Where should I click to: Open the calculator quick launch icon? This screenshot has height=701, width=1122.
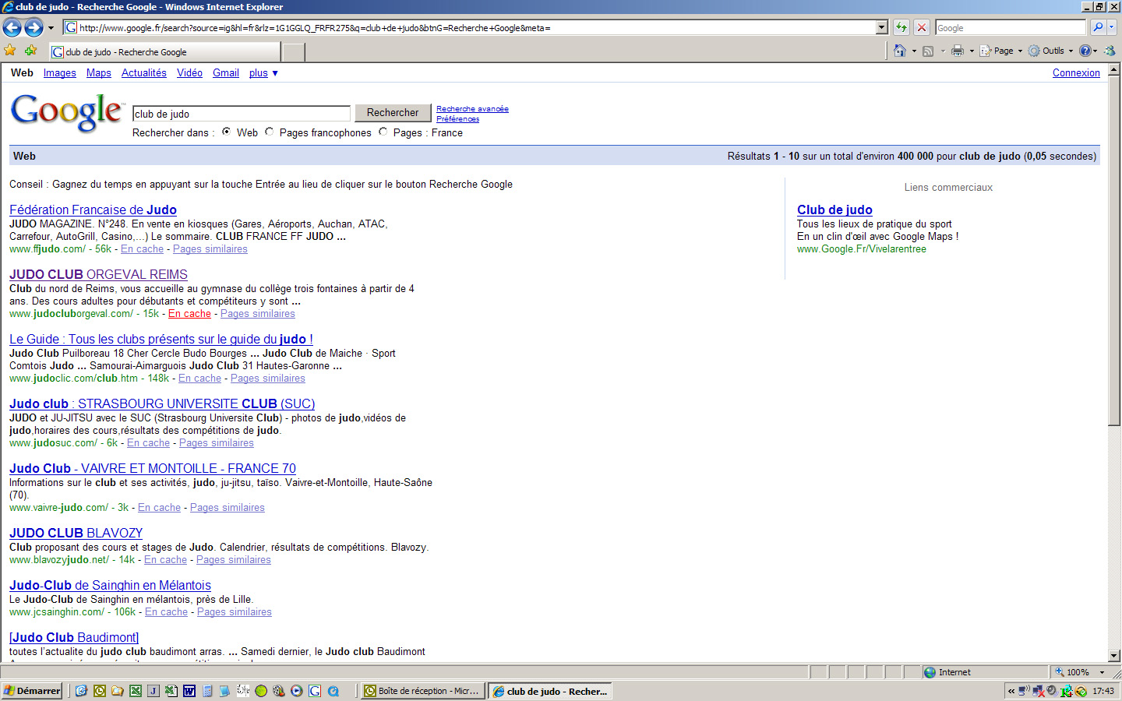[207, 691]
